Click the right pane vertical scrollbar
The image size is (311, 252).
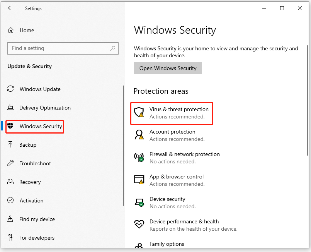click(308, 100)
